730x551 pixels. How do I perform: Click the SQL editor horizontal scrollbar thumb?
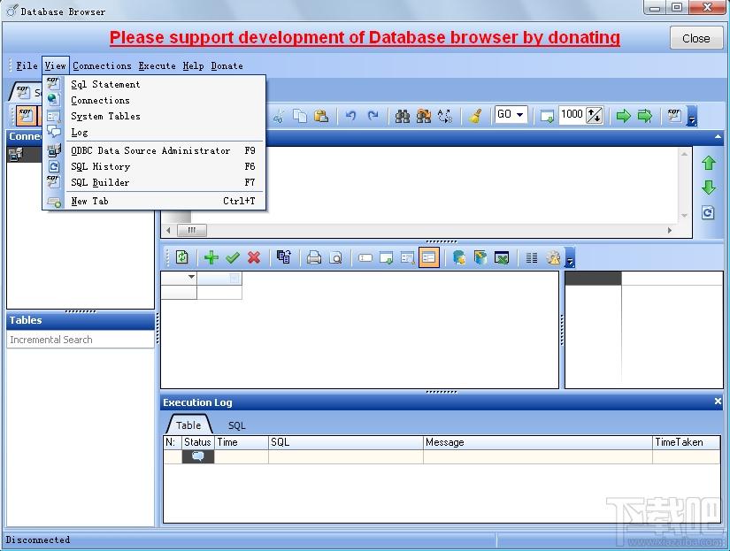(x=191, y=230)
